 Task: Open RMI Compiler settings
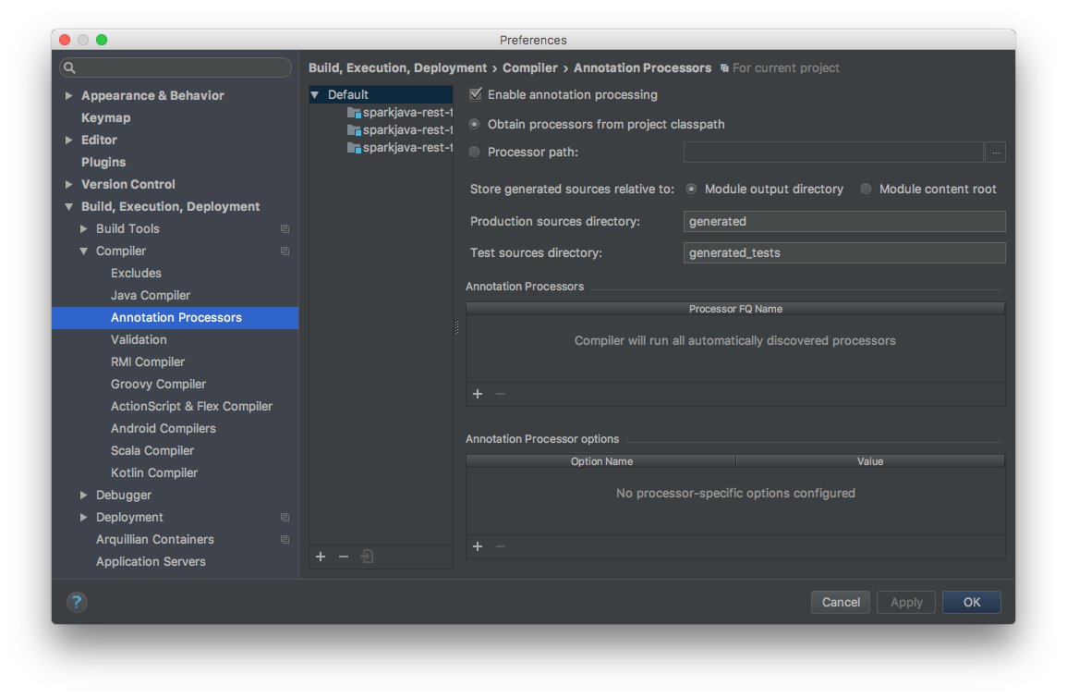click(148, 362)
